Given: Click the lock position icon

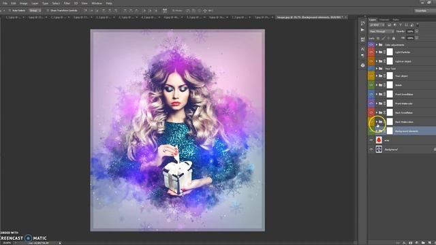Looking at the screenshot, I should (388, 38).
